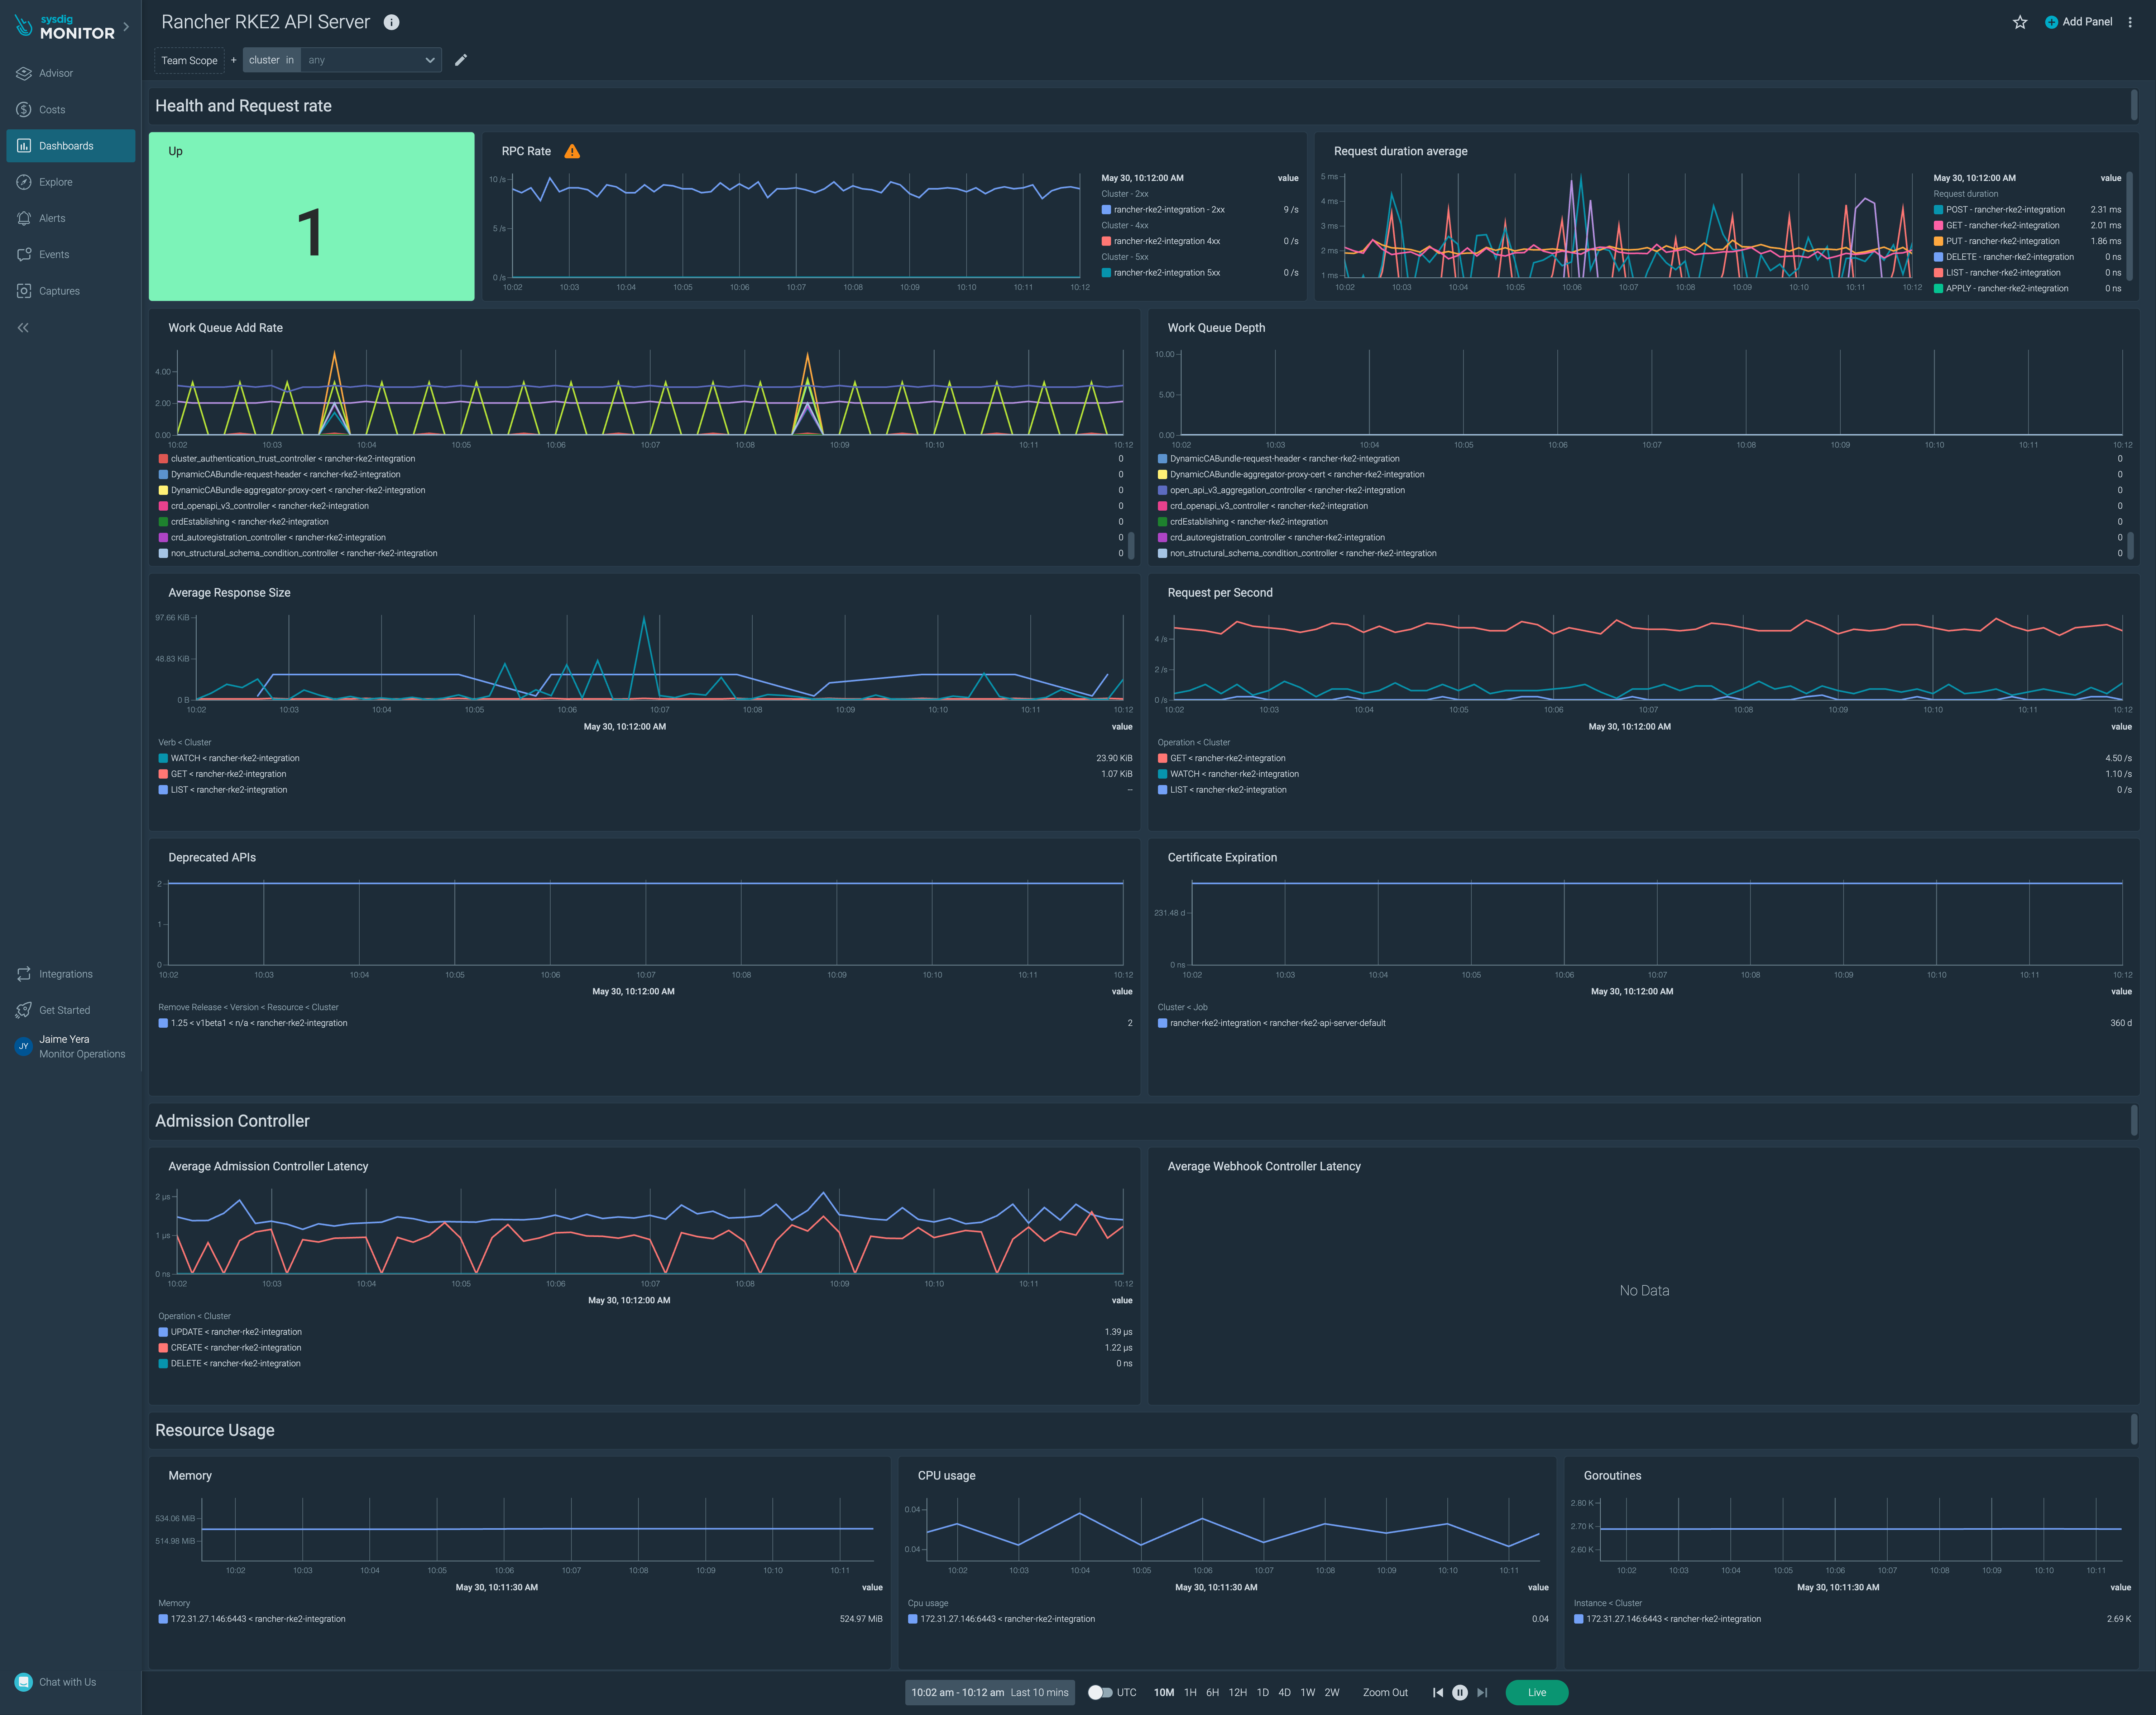Open the Alerts section
This screenshot has width=2156, height=1715.
pos(52,218)
